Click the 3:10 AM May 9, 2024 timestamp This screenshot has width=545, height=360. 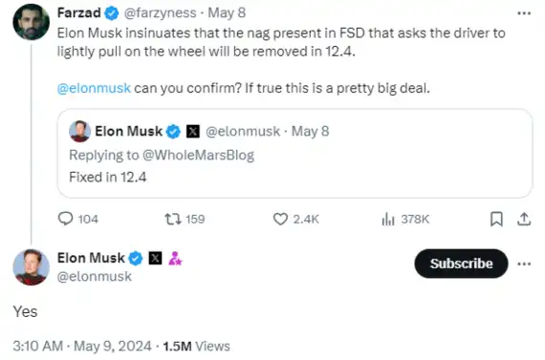tap(82, 346)
